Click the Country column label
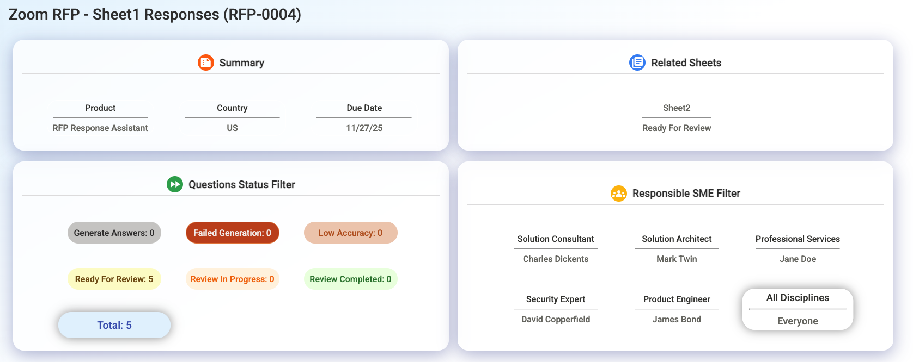 click(232, 108)
